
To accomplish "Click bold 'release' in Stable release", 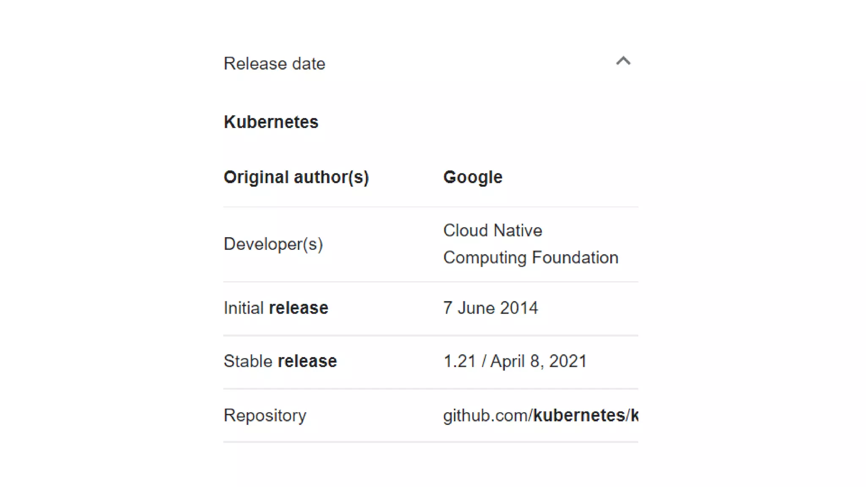I will tap(307, 361).
